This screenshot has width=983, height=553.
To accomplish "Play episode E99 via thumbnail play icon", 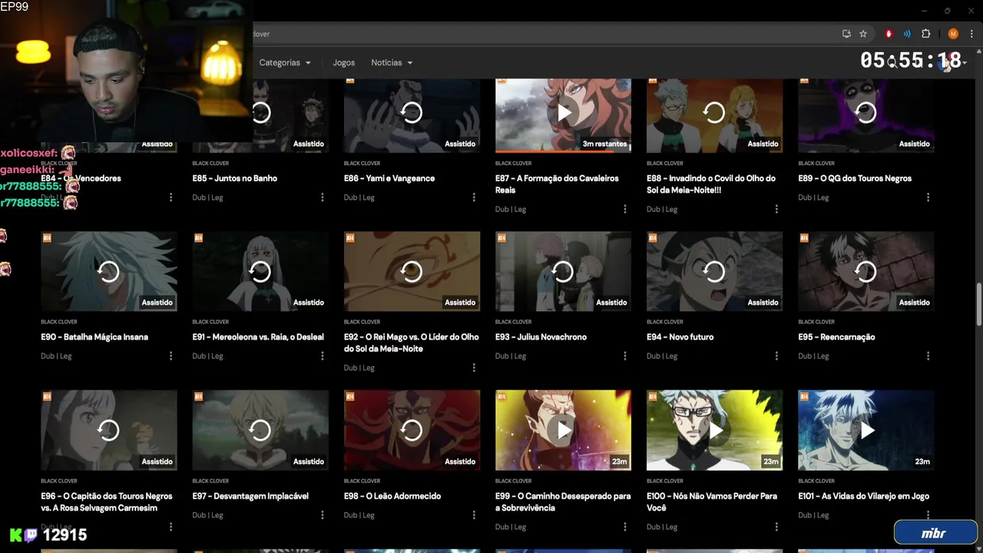I will tap(564, 430).
